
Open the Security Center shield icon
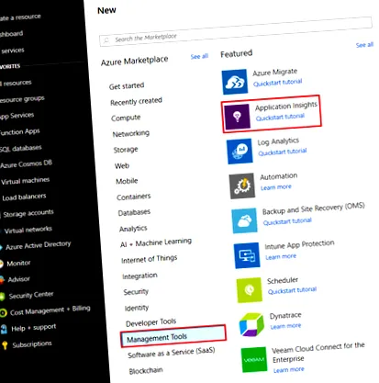click(x=2, y=297)
